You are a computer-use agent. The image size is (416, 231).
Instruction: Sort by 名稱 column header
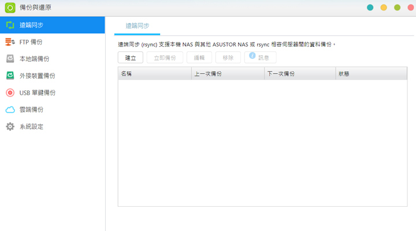point(154,74)
